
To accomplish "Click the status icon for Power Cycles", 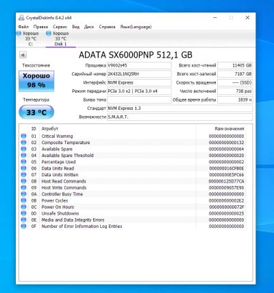I will pyautogui.click(x=23, y=200).
